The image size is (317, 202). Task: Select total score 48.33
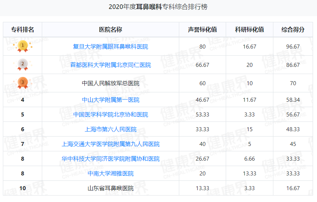pyautogui.click(x=293, y=129)
